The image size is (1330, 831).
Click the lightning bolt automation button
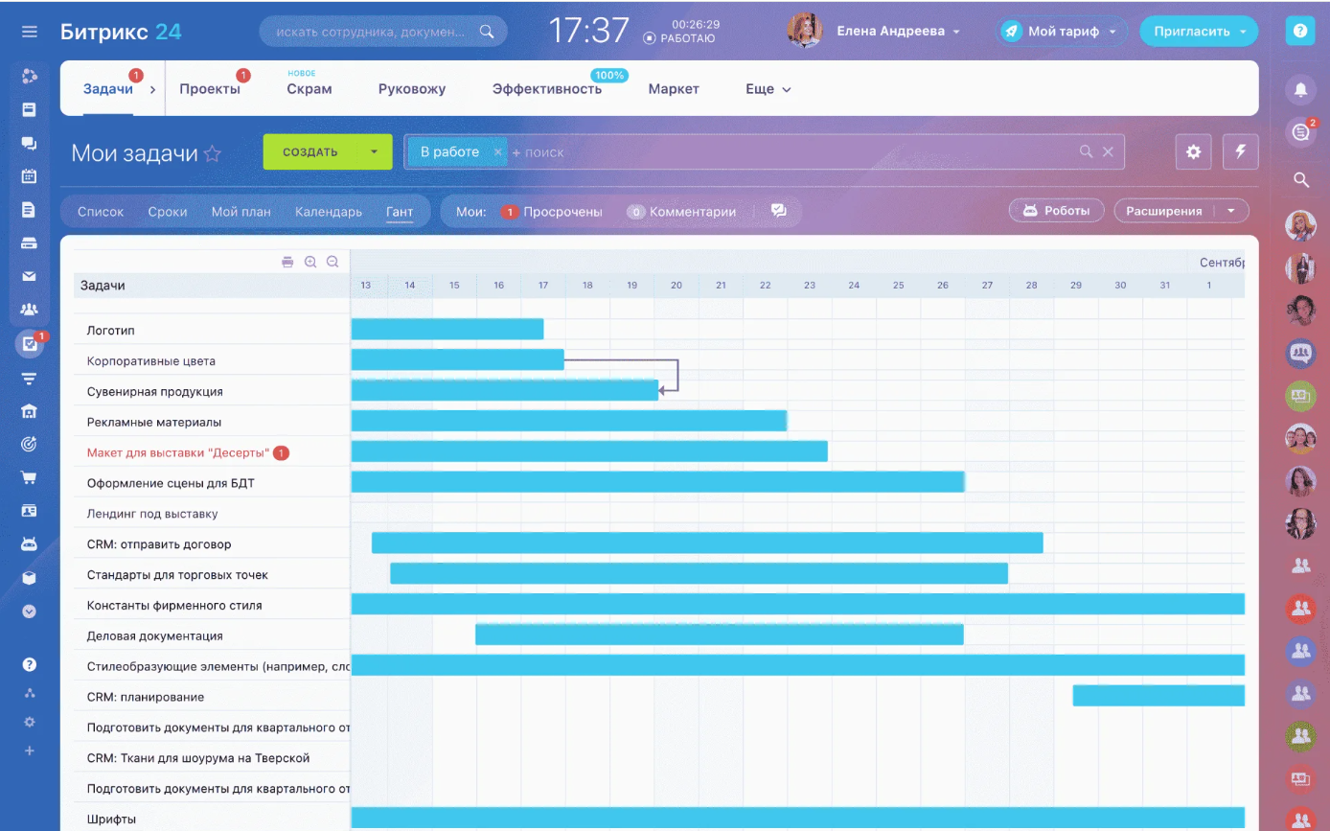[x=1241, y=151]
